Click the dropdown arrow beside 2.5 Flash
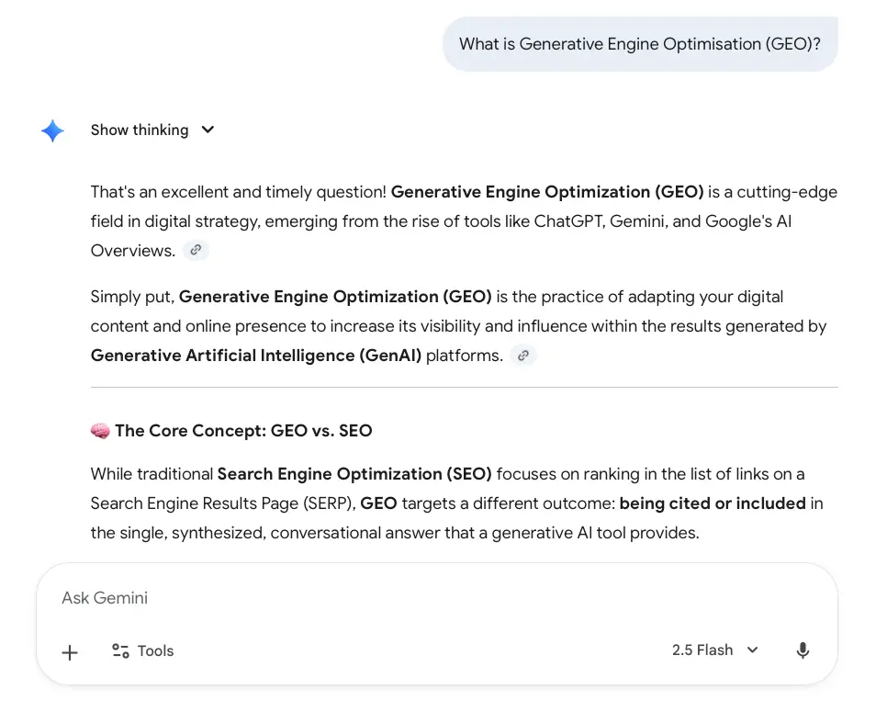 point(752,650)
